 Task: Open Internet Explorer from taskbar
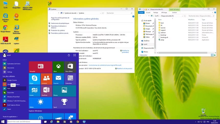pos(51,122)
